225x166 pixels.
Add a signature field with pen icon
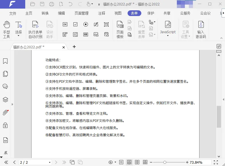[96, 24]
